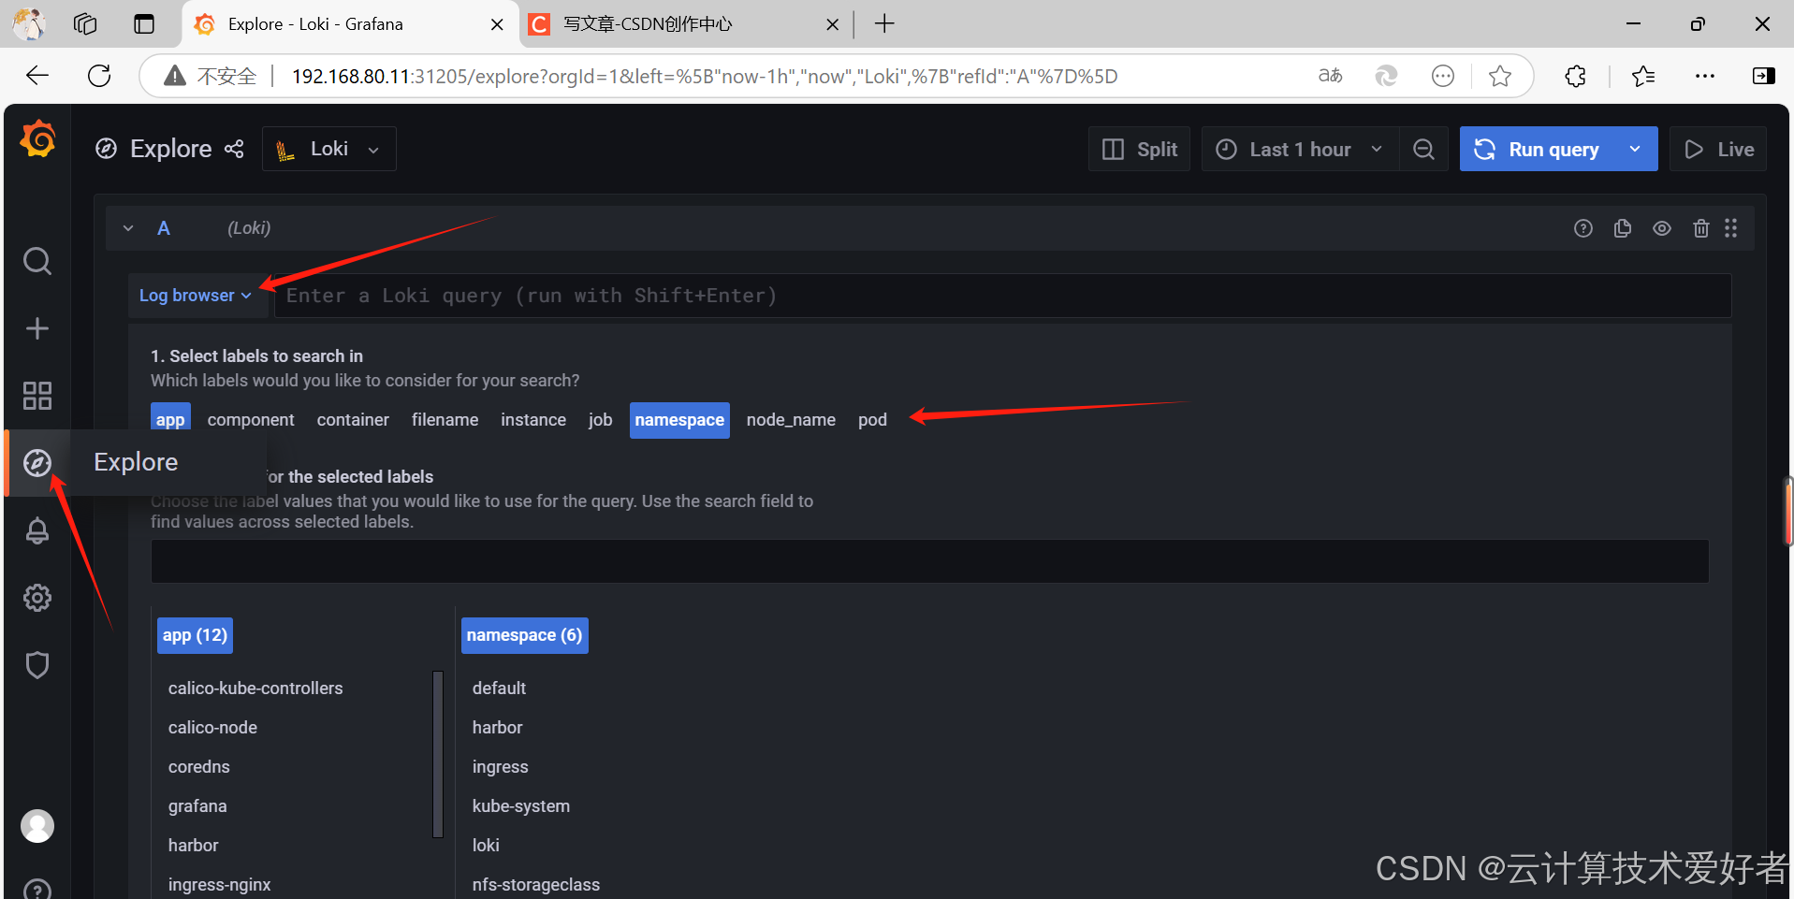Toggle the job label chip
The image size is (1794, 899).
(601, 420)
